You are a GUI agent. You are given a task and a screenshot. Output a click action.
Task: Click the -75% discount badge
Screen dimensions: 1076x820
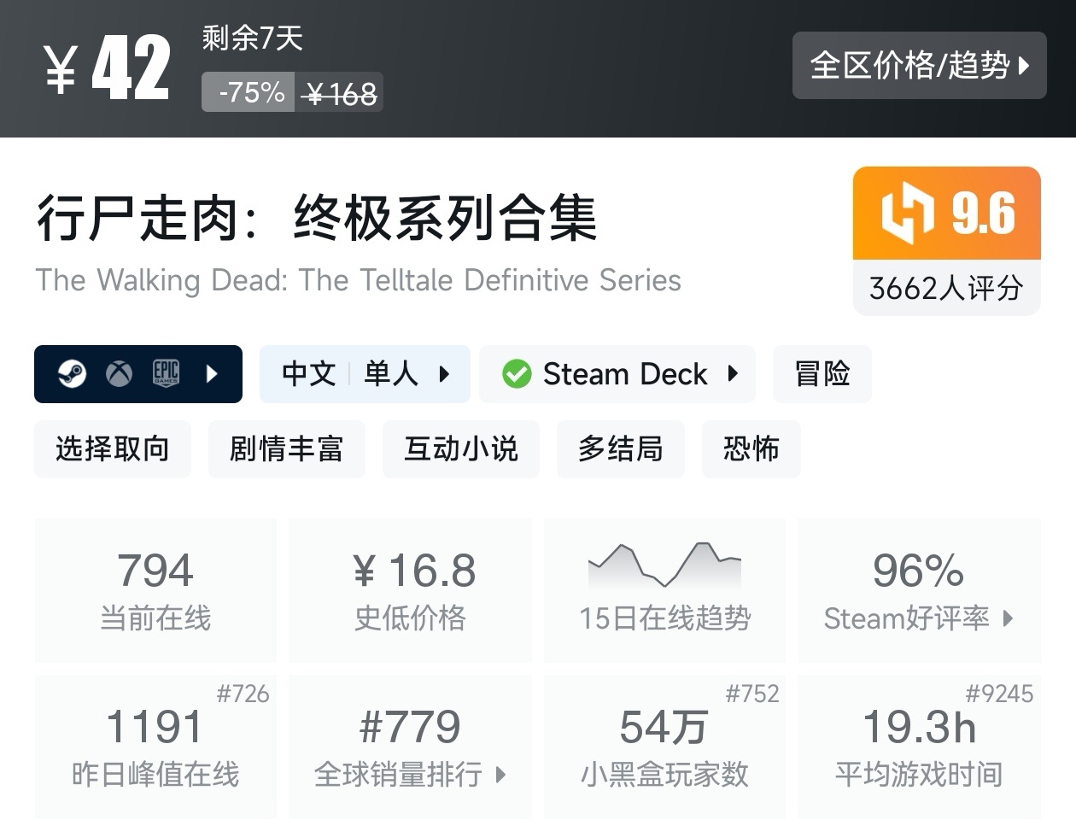point(249,92)
